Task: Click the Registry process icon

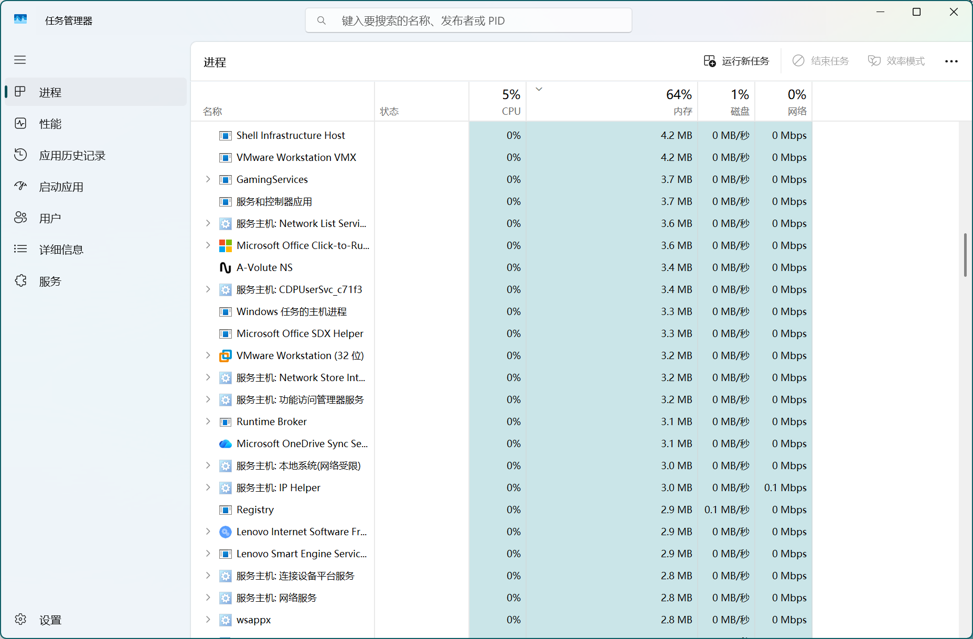Action: pos(225,510)
